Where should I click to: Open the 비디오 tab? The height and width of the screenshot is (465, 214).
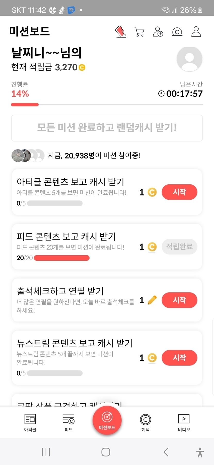[x=184, y=422]
